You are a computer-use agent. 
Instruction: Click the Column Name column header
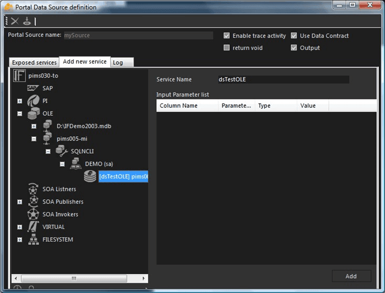click(x=187, y=106)
